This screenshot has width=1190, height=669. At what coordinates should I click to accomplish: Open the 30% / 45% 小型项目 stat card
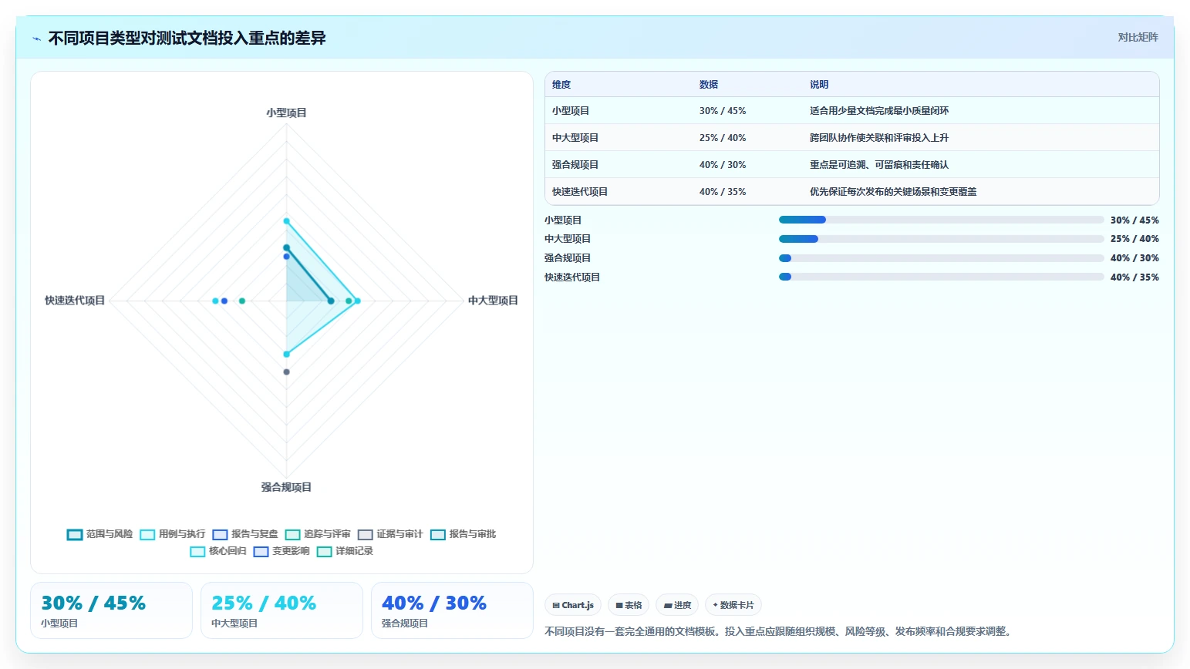pos(111,610)
